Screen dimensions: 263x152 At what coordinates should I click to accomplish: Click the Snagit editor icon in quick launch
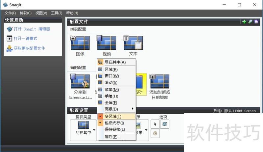(x=10, y=29)
